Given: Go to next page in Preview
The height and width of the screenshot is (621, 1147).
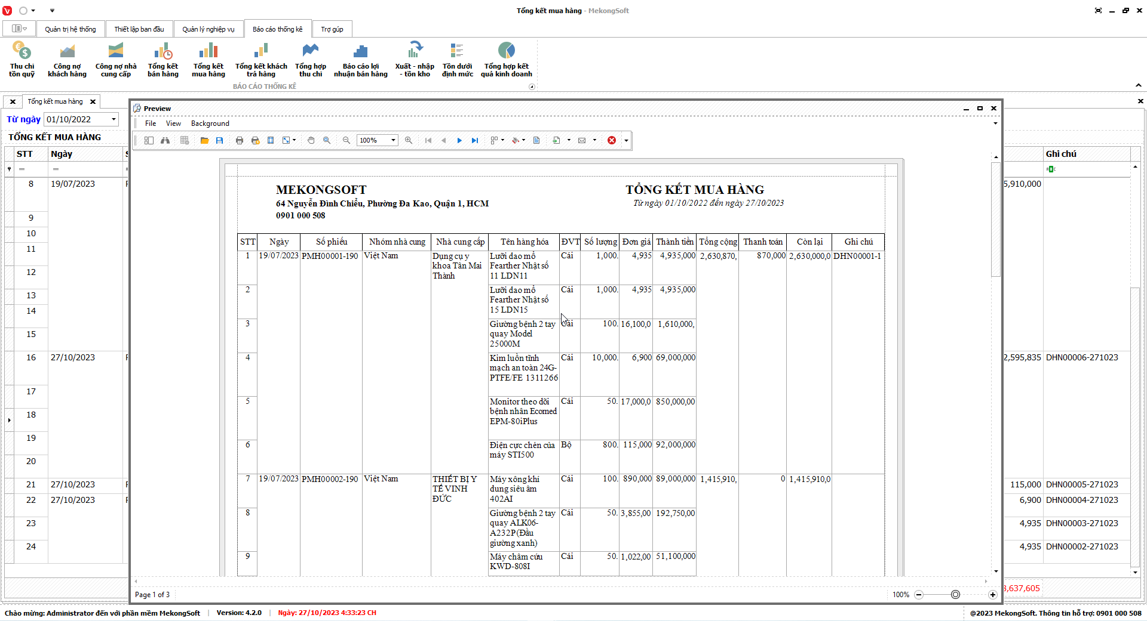Looking at the screenshot, I should pyautogui.click(x=459, y=140).
